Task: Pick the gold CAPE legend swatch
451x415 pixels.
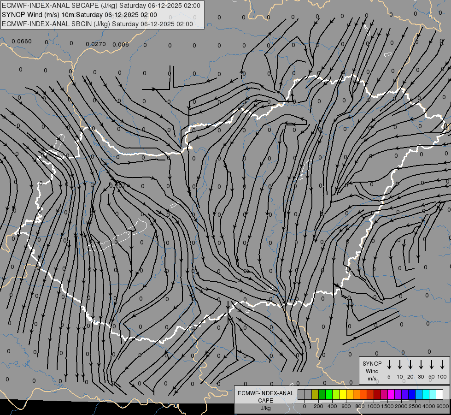Action: [350, 395]
